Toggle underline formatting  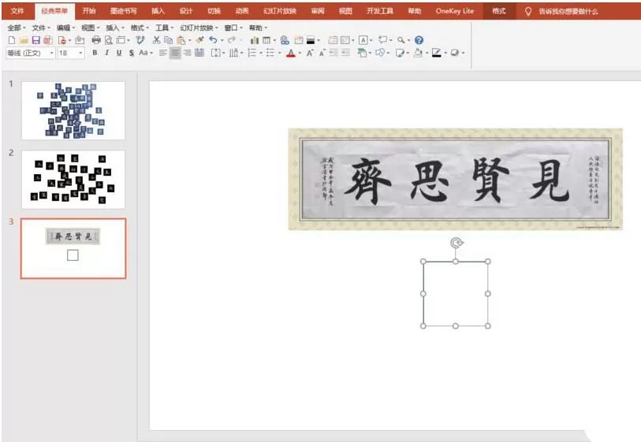coord(119,53)
